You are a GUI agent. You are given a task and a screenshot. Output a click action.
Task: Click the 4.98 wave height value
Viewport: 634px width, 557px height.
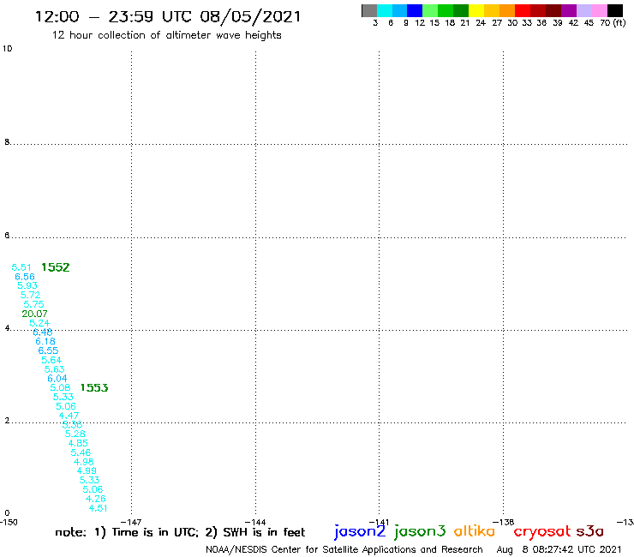(84, 462)
